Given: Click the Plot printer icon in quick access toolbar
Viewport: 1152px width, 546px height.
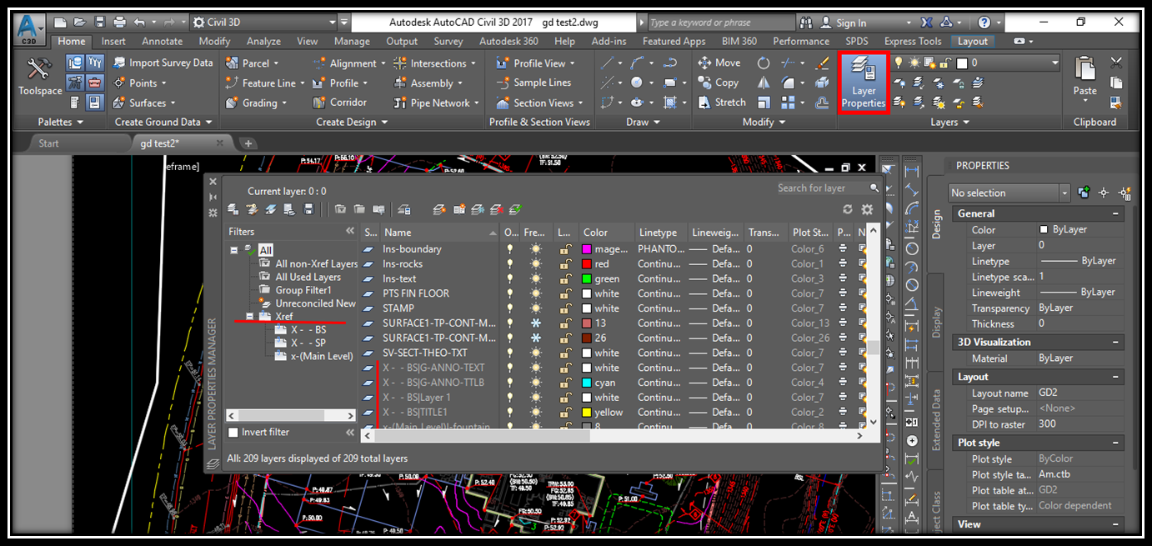Looking at the screenshot, I should 119,23.
